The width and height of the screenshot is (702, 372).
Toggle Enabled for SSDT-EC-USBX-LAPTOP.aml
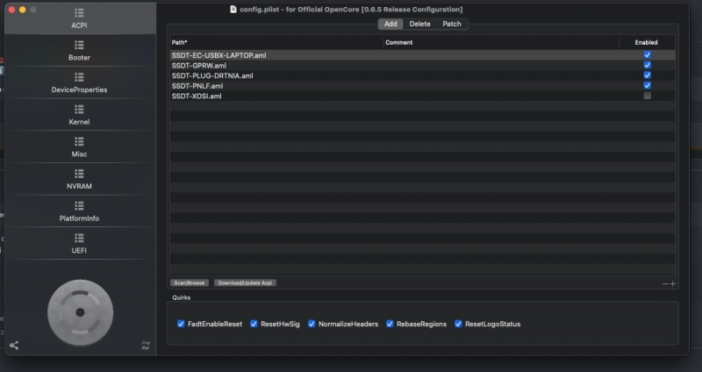(648, 54)
